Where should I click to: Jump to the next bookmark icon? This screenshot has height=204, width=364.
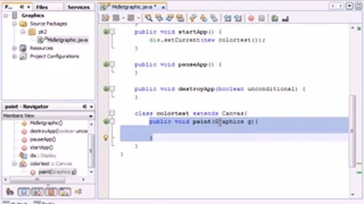coord(204,18)
